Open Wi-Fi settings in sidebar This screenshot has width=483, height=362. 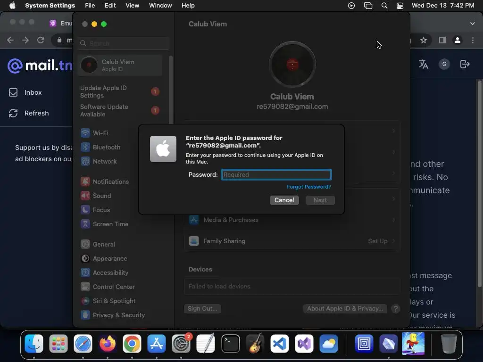point(94,133)
